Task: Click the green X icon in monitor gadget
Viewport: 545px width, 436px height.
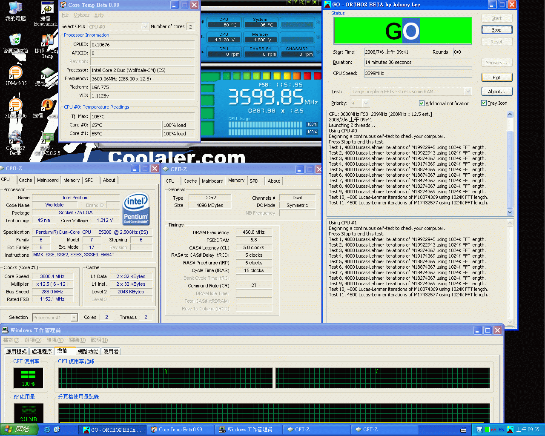Action: [x=315, y=2]
